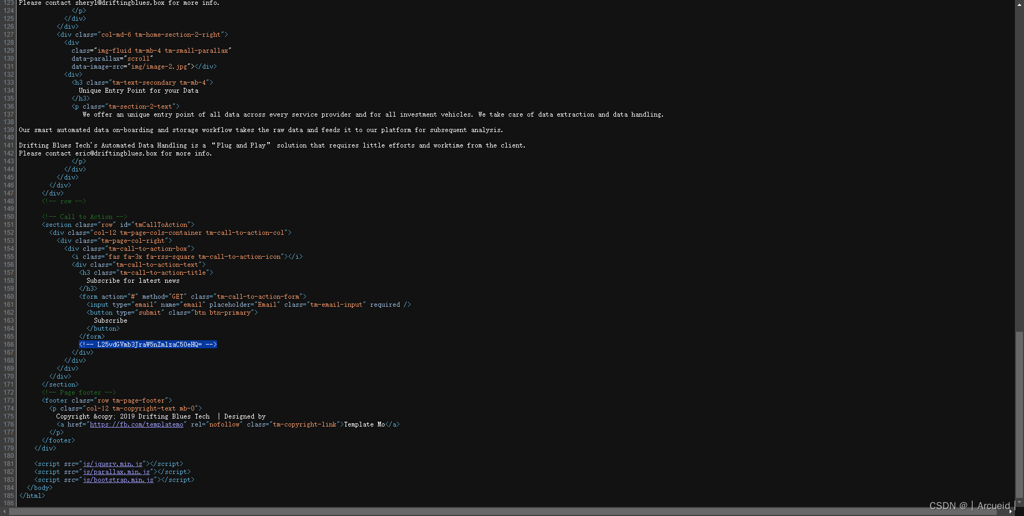
Task: Click the footer class tm-page-footer line
Action: click(x=107, y=400)
